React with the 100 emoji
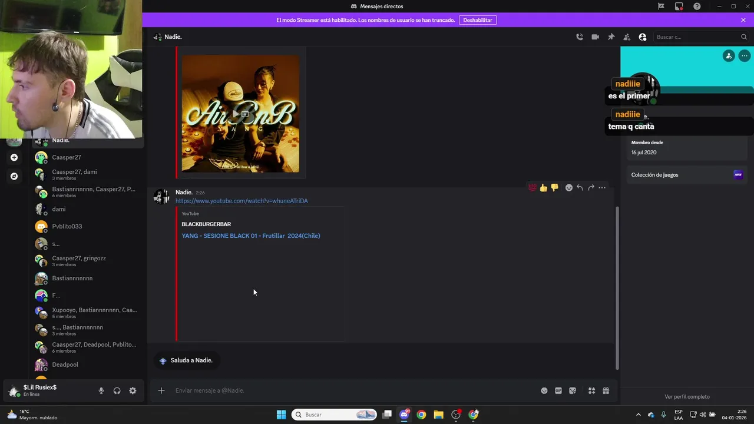Viewport: 754px width, 424px height. pyautogui.click(x=533, y=187)
